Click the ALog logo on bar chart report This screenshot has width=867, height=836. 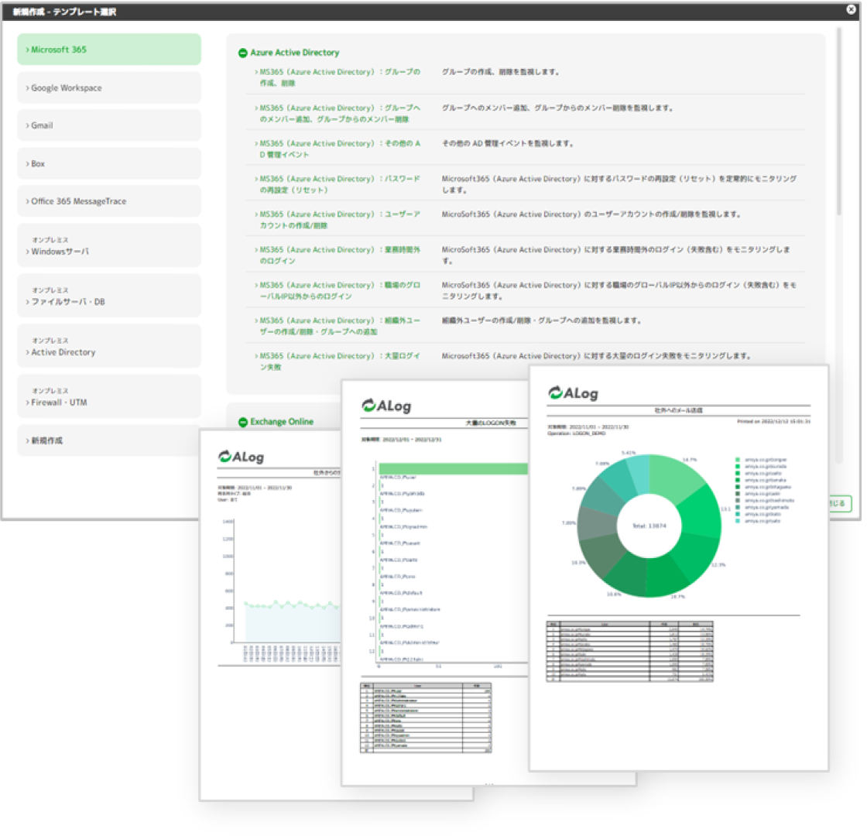click(x=386, y=406)
